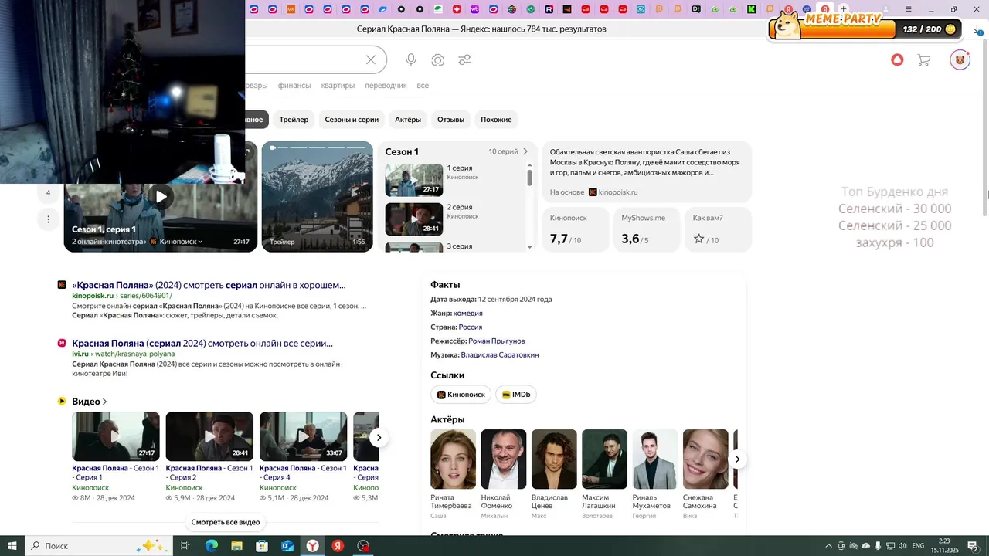Open MyShows.me 3,6 rating card

[x=647, y=229]
